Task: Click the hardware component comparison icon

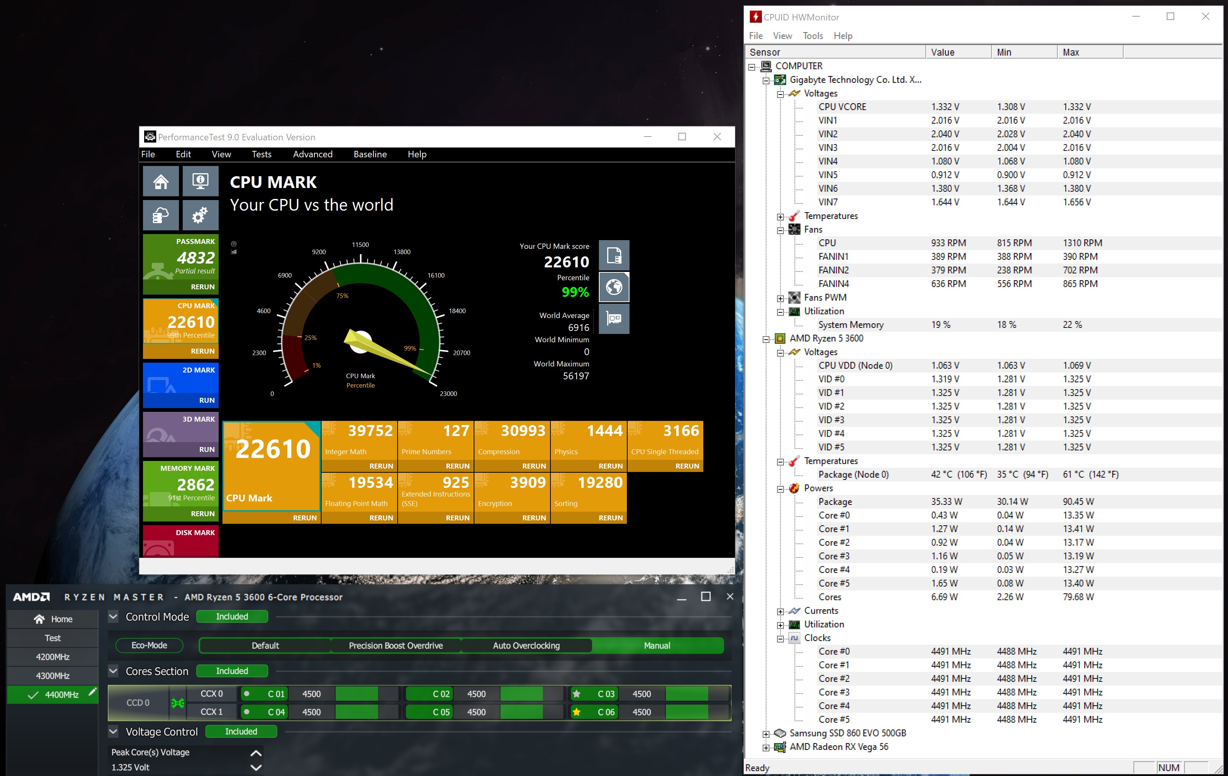Action: pos(614,319)
